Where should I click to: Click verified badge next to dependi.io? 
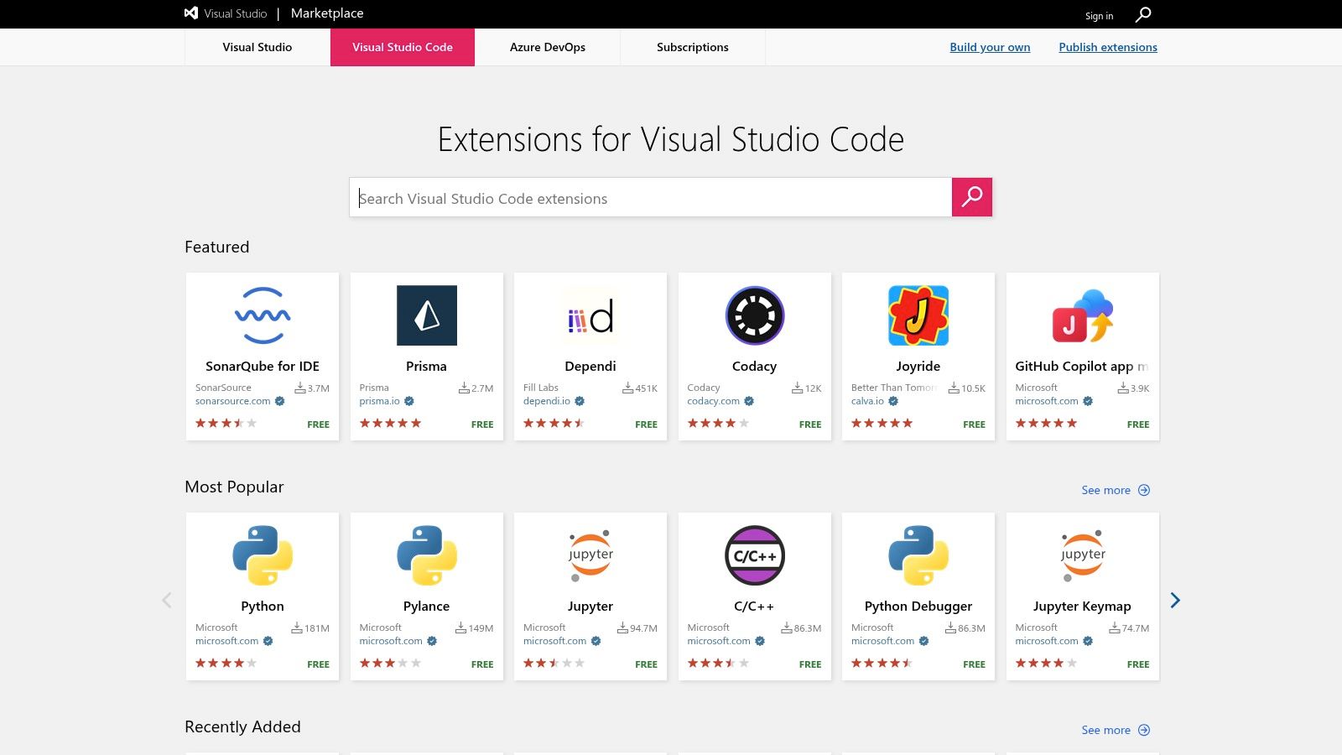(x=580, y=401)
